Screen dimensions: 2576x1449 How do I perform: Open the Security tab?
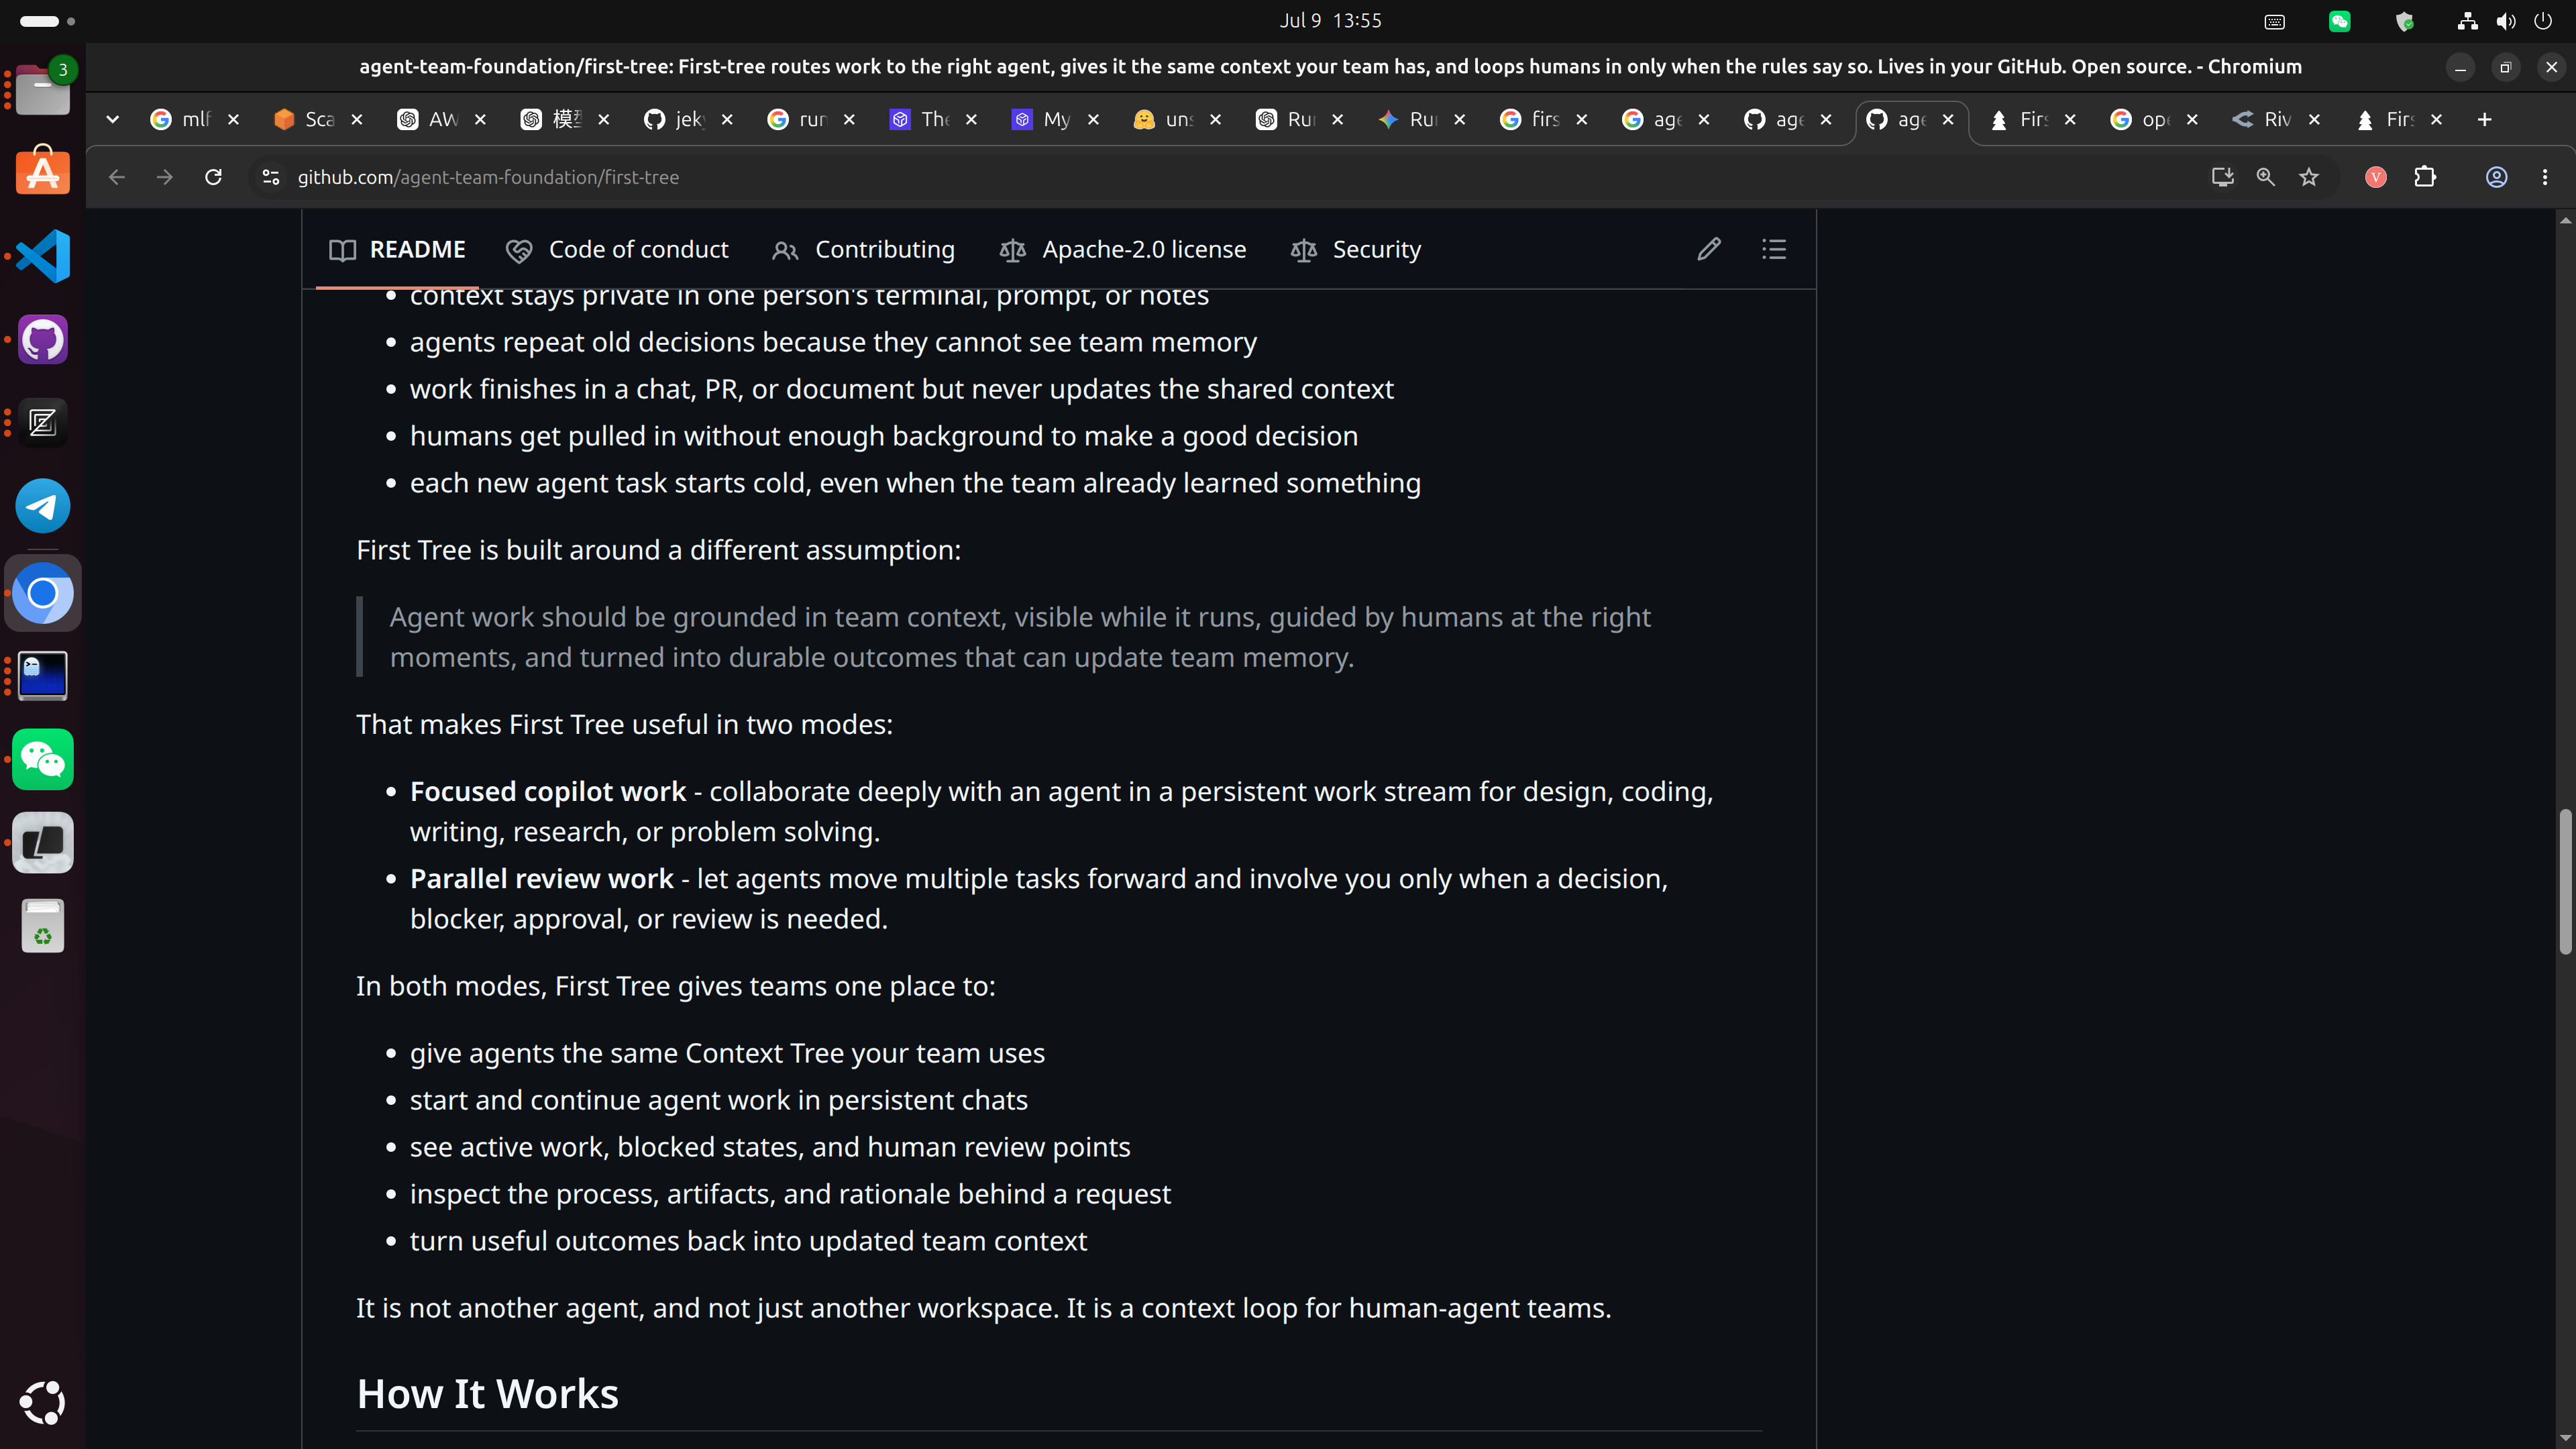[1356, 250]
